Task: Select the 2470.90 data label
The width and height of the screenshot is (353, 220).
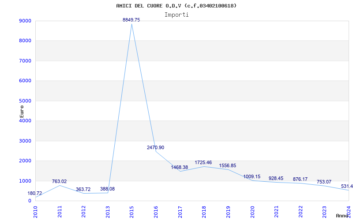Action: 156,148
